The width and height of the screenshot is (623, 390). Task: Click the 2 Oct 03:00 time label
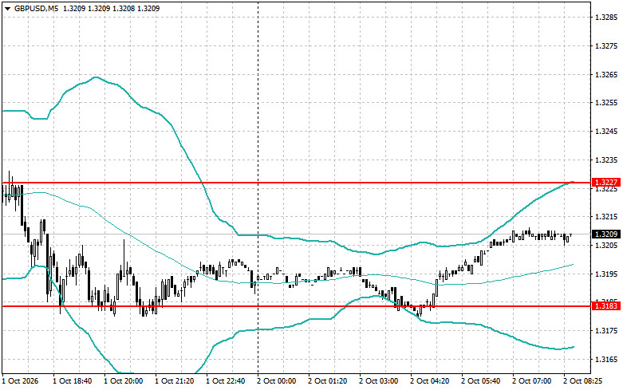click(x=379, y=381)
